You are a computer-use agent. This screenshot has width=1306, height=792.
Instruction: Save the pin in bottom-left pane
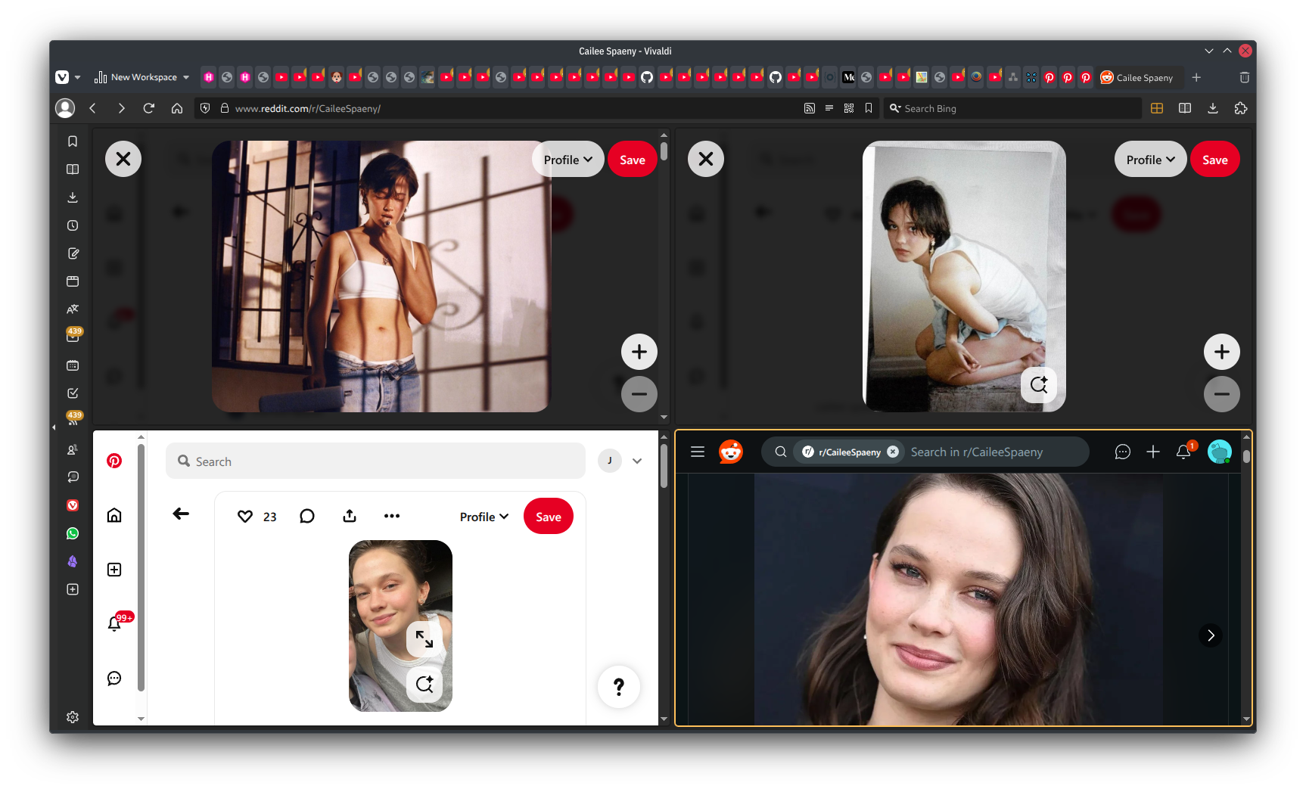pyautogui.click(x=549, y=517)
